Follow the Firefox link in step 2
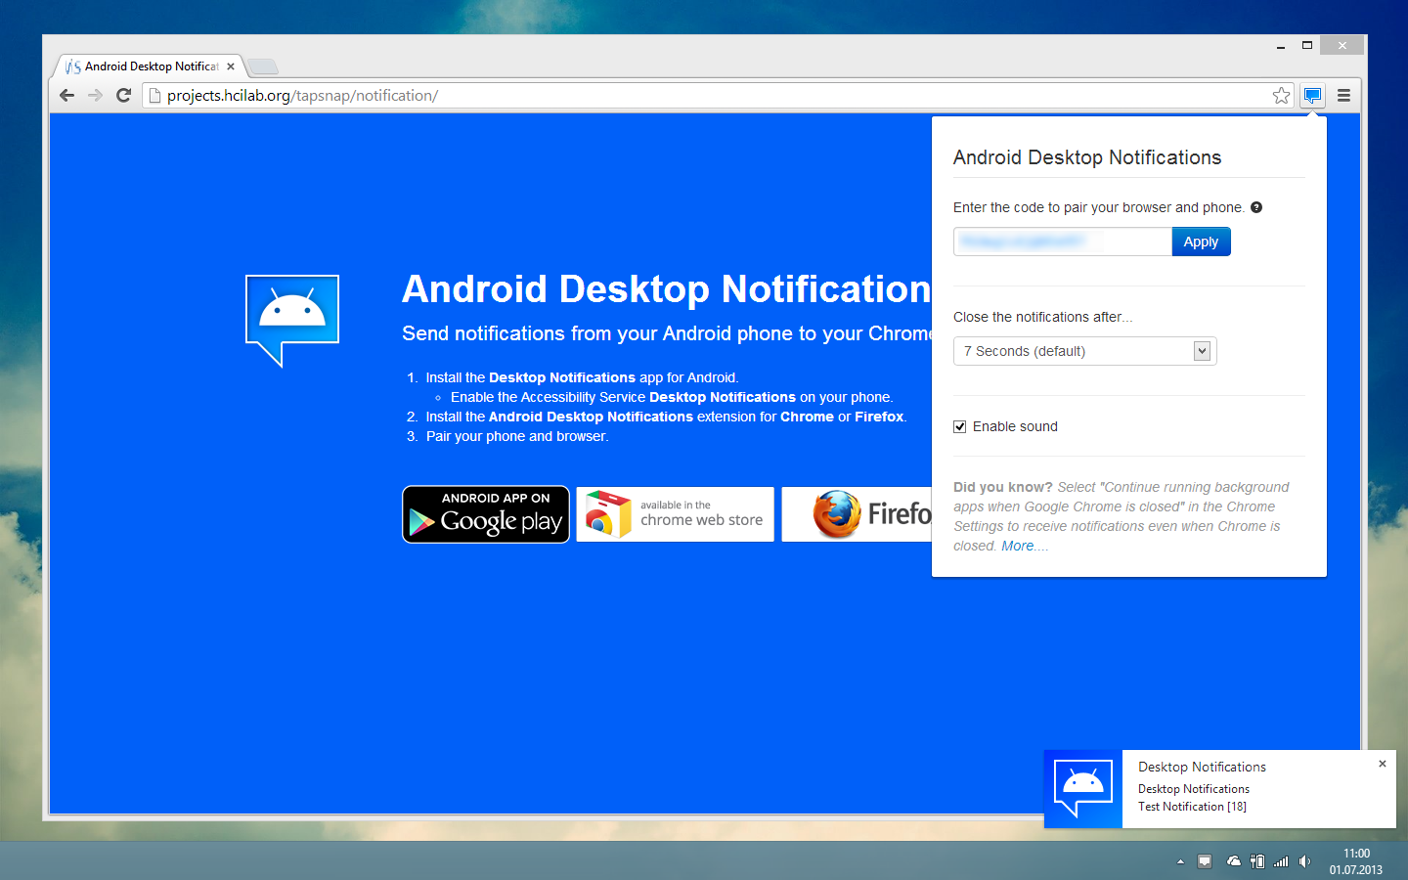 click(879, 417)
